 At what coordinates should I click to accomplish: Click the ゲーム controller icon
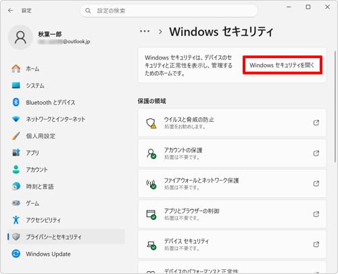click(x=16, y=203)
